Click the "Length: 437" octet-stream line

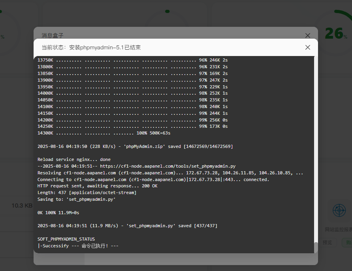click(x=87, y=193)
